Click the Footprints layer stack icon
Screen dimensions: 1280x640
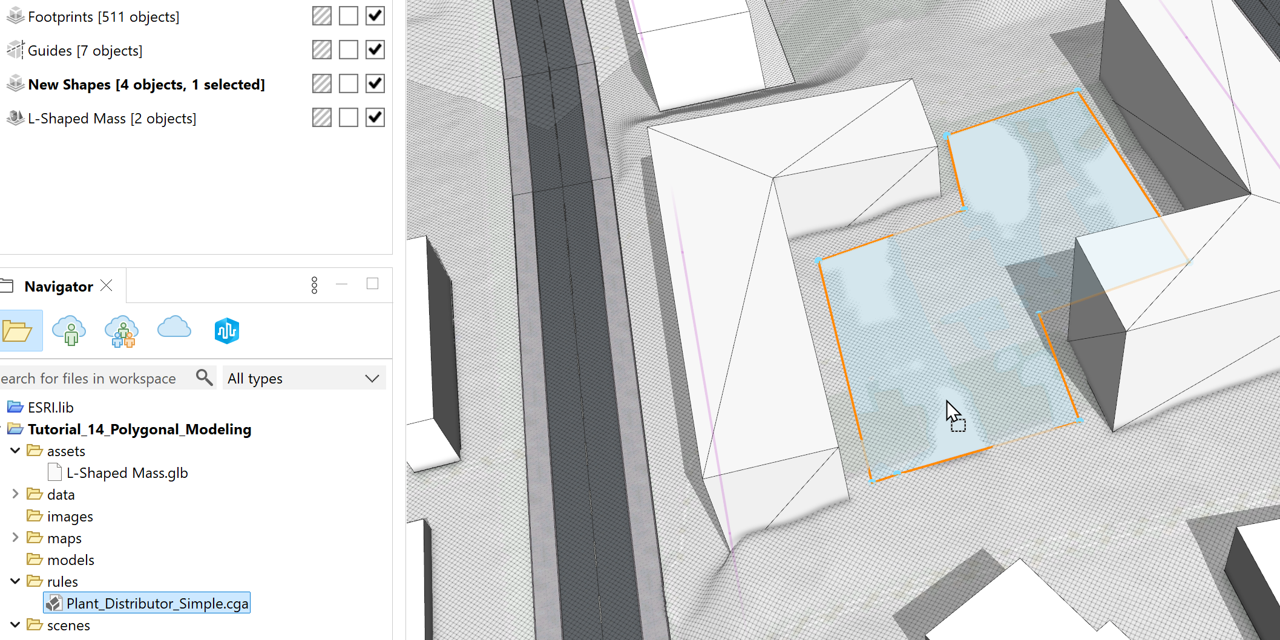(15, 15)
